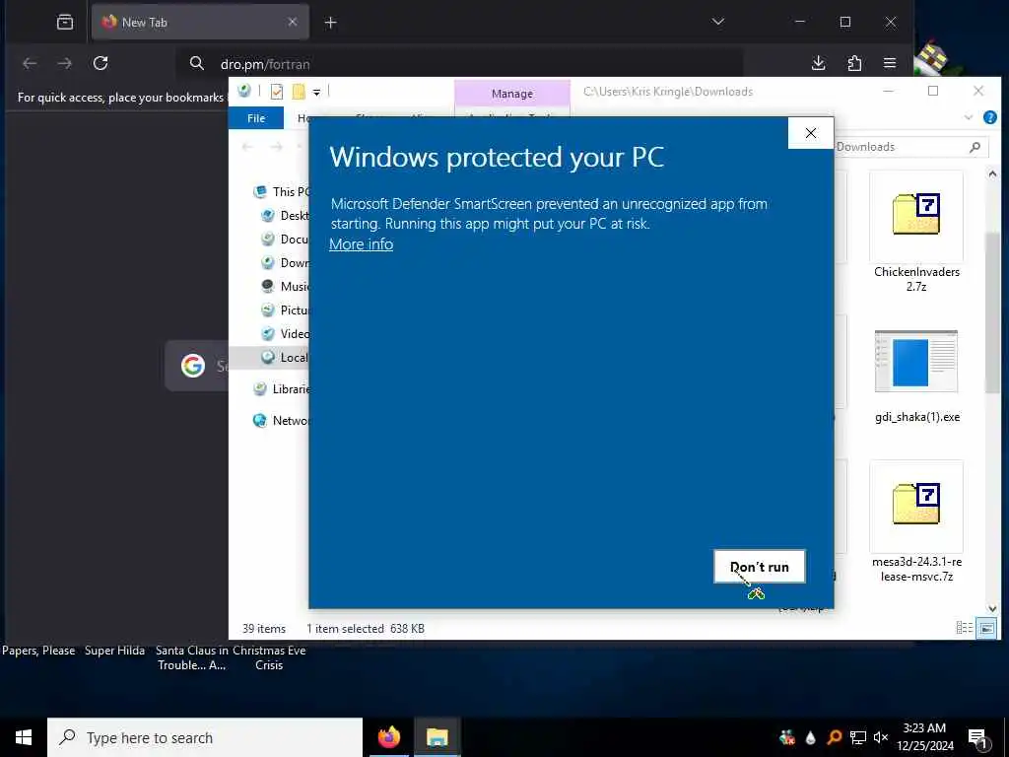Click the search magnifier in Explorer

pos(975,148)
